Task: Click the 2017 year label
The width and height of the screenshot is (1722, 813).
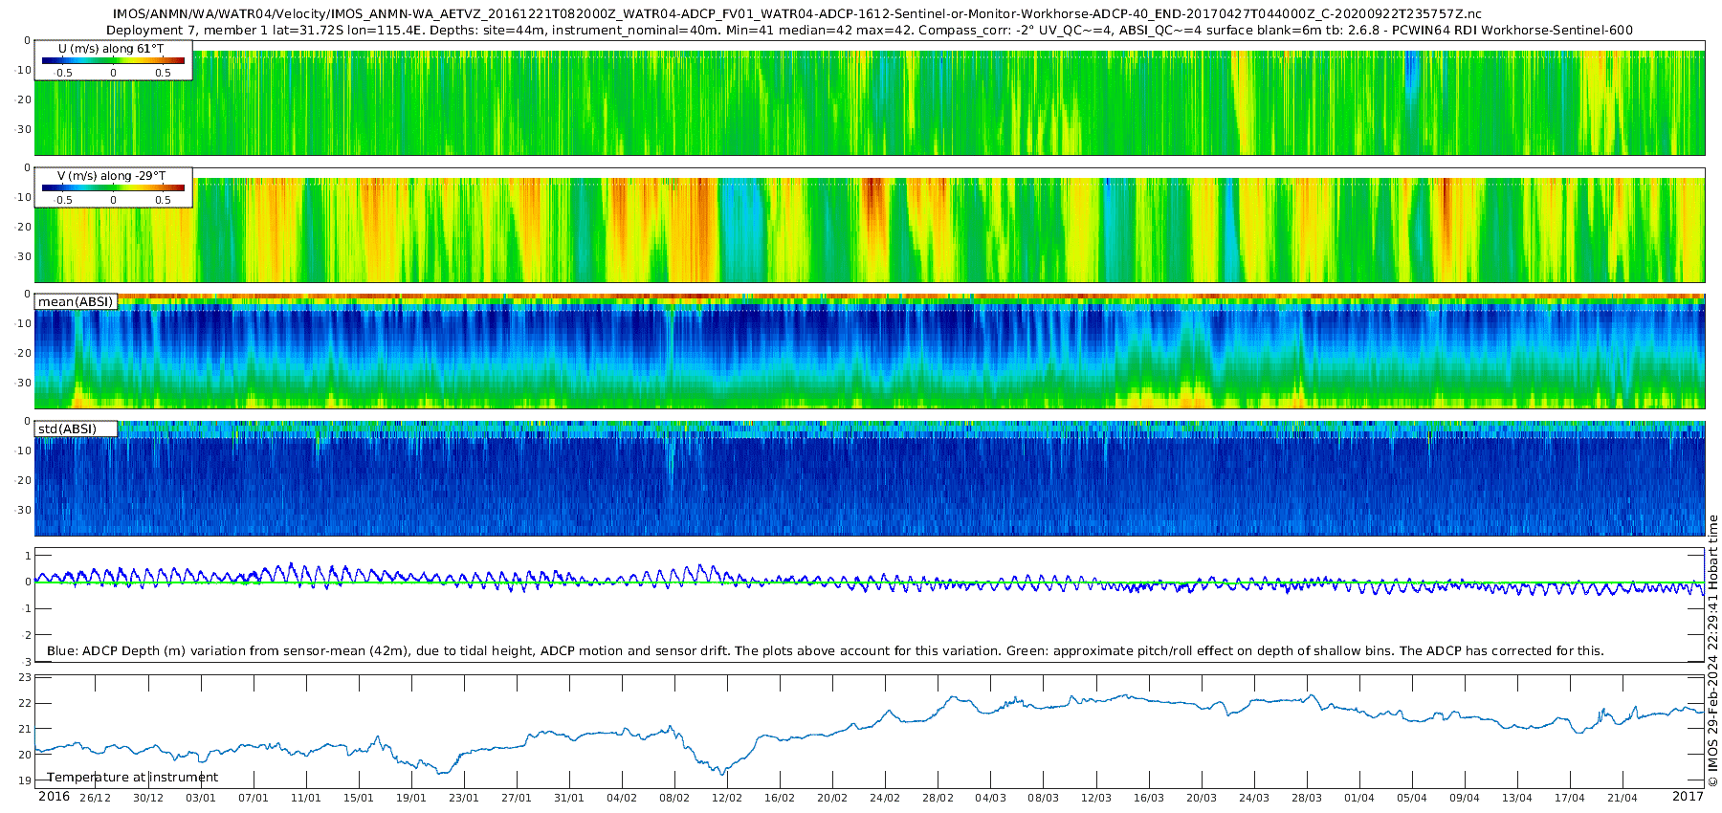Action: 1688,797
